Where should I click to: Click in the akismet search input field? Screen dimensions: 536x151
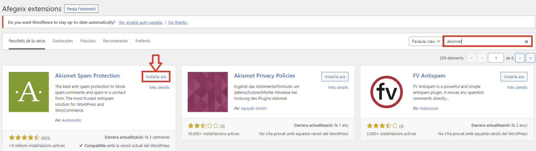tap(484, 41)
